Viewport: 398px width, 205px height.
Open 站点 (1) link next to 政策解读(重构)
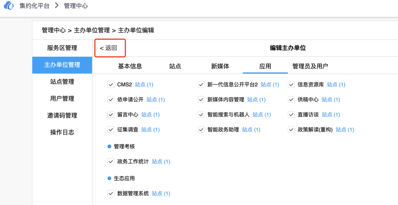[x=345, y=130]
